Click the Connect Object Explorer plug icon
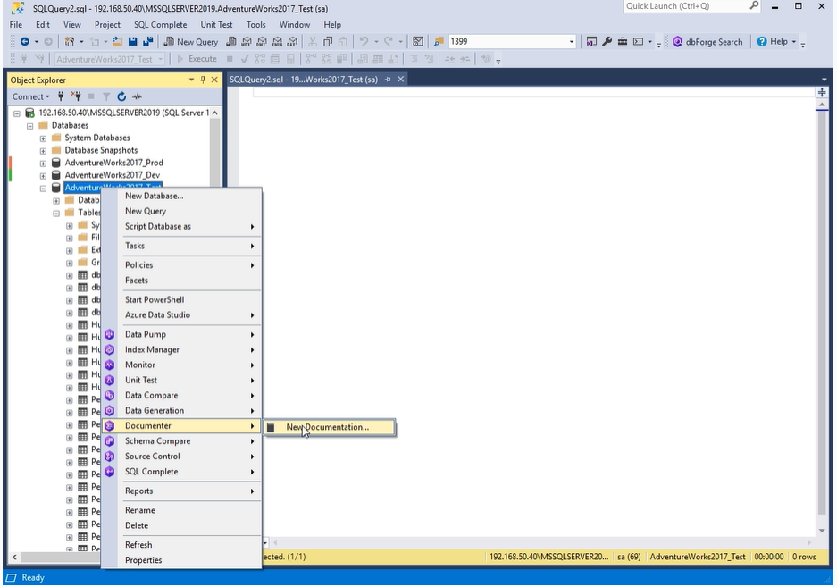837x587 pixels. 61,96
